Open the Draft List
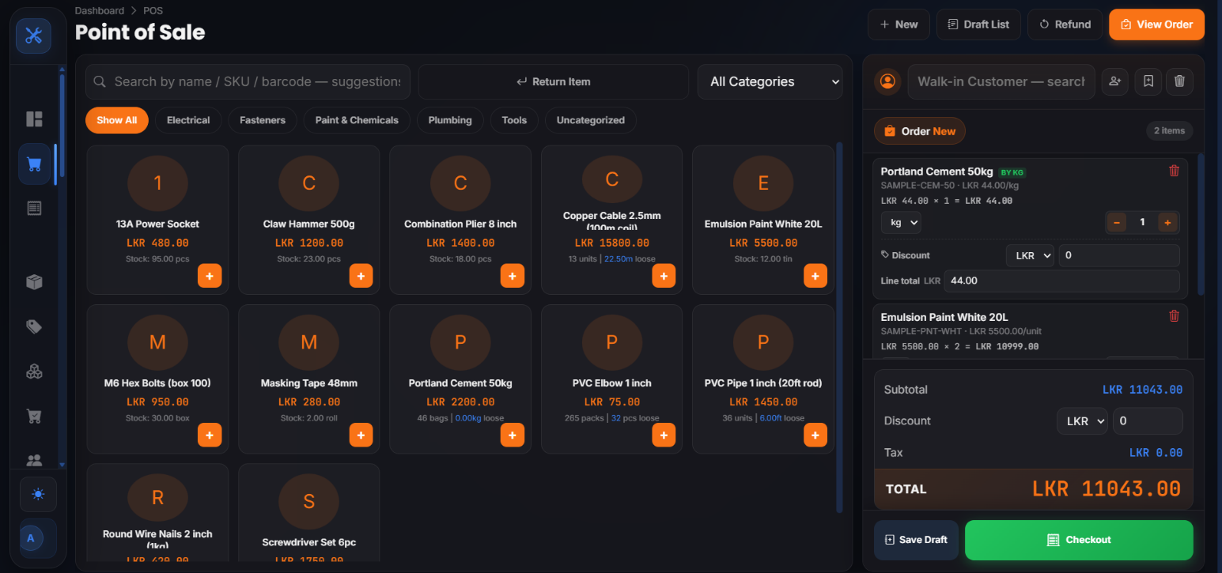Viewport: 1222px width, 573px height. [978, 25]
